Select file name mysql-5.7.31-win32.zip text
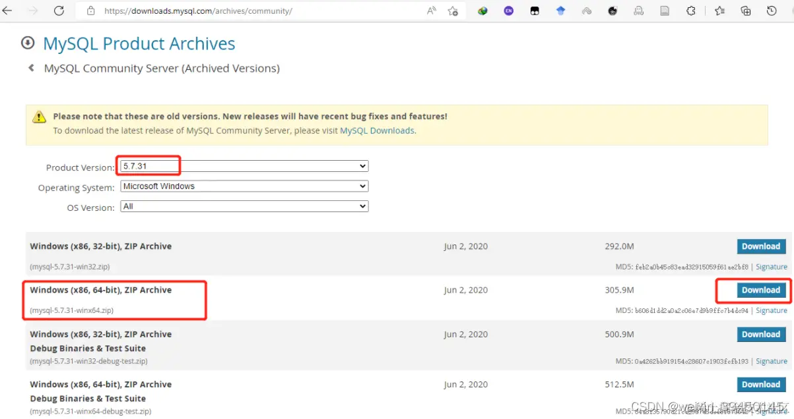This screenshot has height=419, width=794. 70,267
